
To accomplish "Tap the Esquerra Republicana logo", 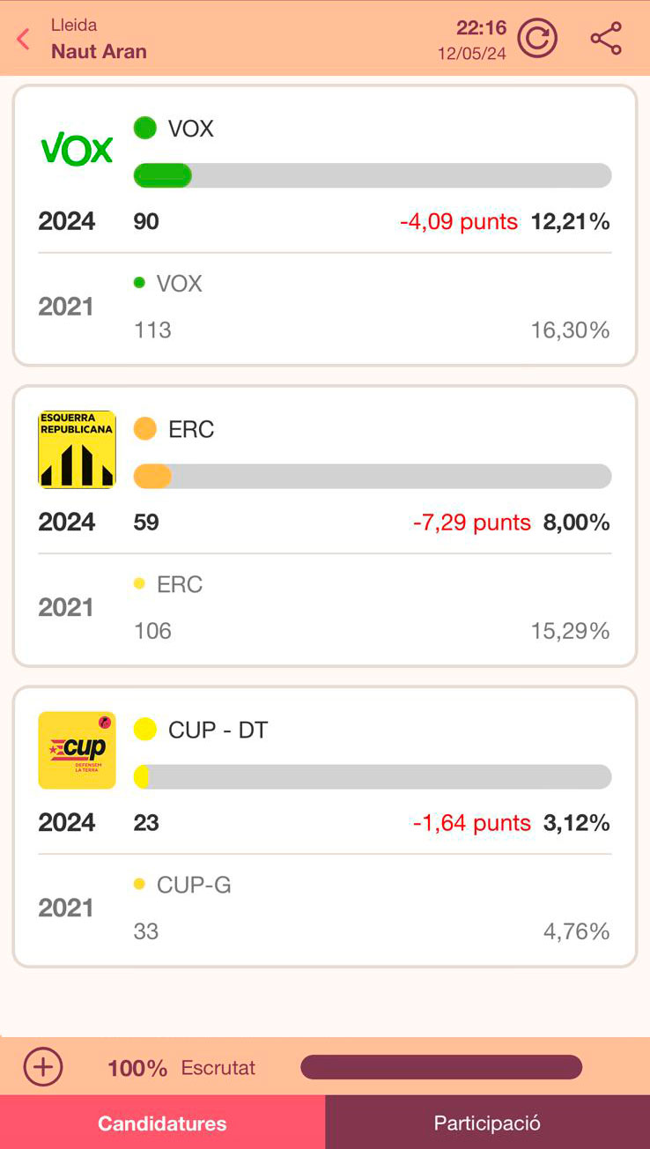I will (x=78, y=449).
